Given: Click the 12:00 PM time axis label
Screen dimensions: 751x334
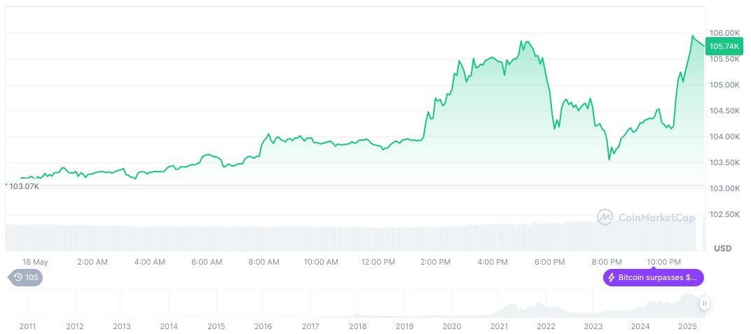Looking at the screenshot, I should (378, 262).
